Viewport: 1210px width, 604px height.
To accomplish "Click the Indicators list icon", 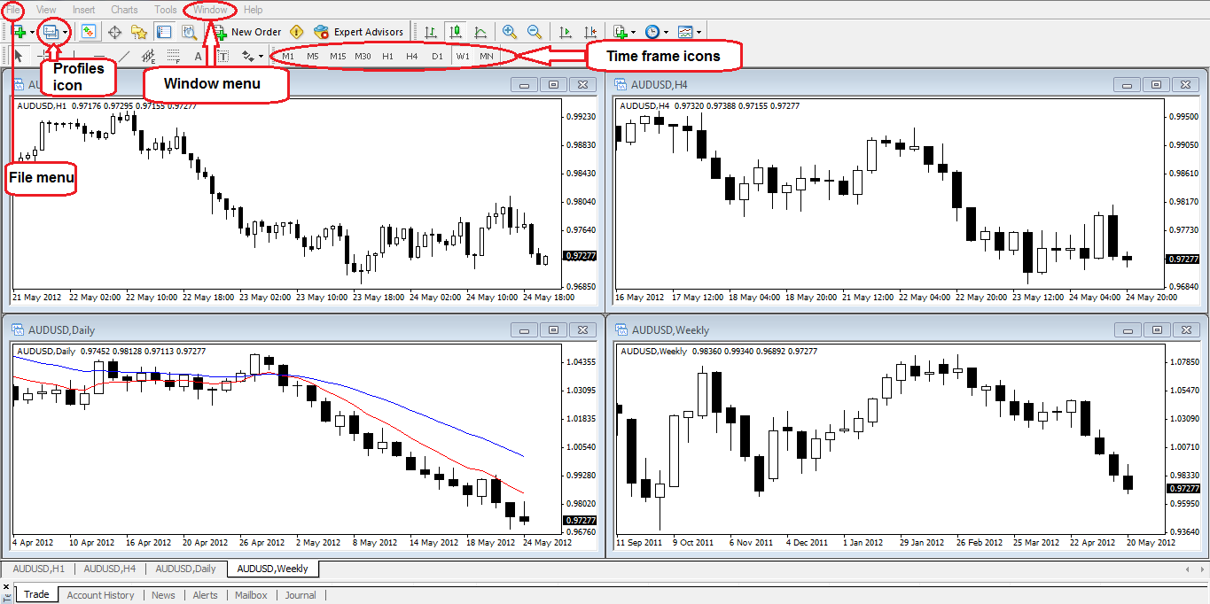I will [x=621, y=32].
